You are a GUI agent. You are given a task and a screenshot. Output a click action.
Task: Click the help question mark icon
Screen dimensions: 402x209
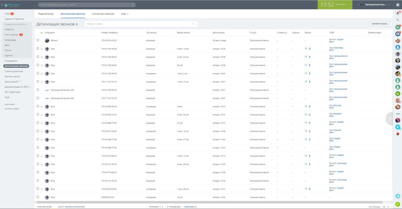(398, 5)
